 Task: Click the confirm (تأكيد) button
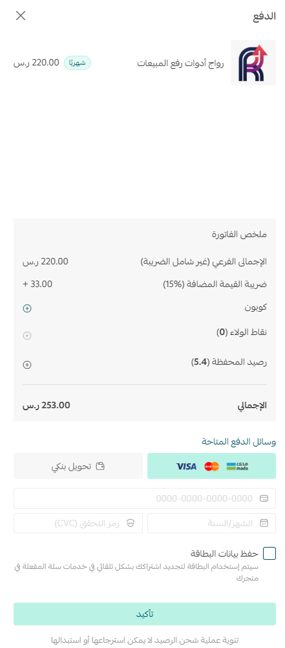[145, 614]
